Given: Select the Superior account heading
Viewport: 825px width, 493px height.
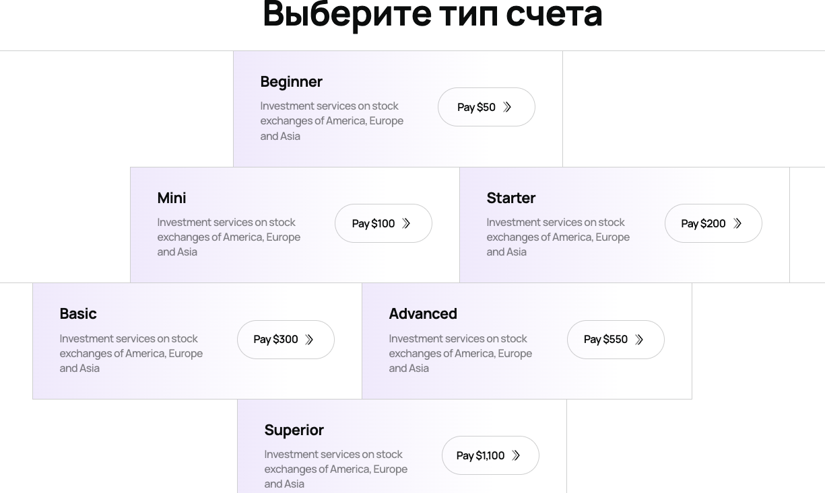Looking at the screenshot, I should (294, 430).
